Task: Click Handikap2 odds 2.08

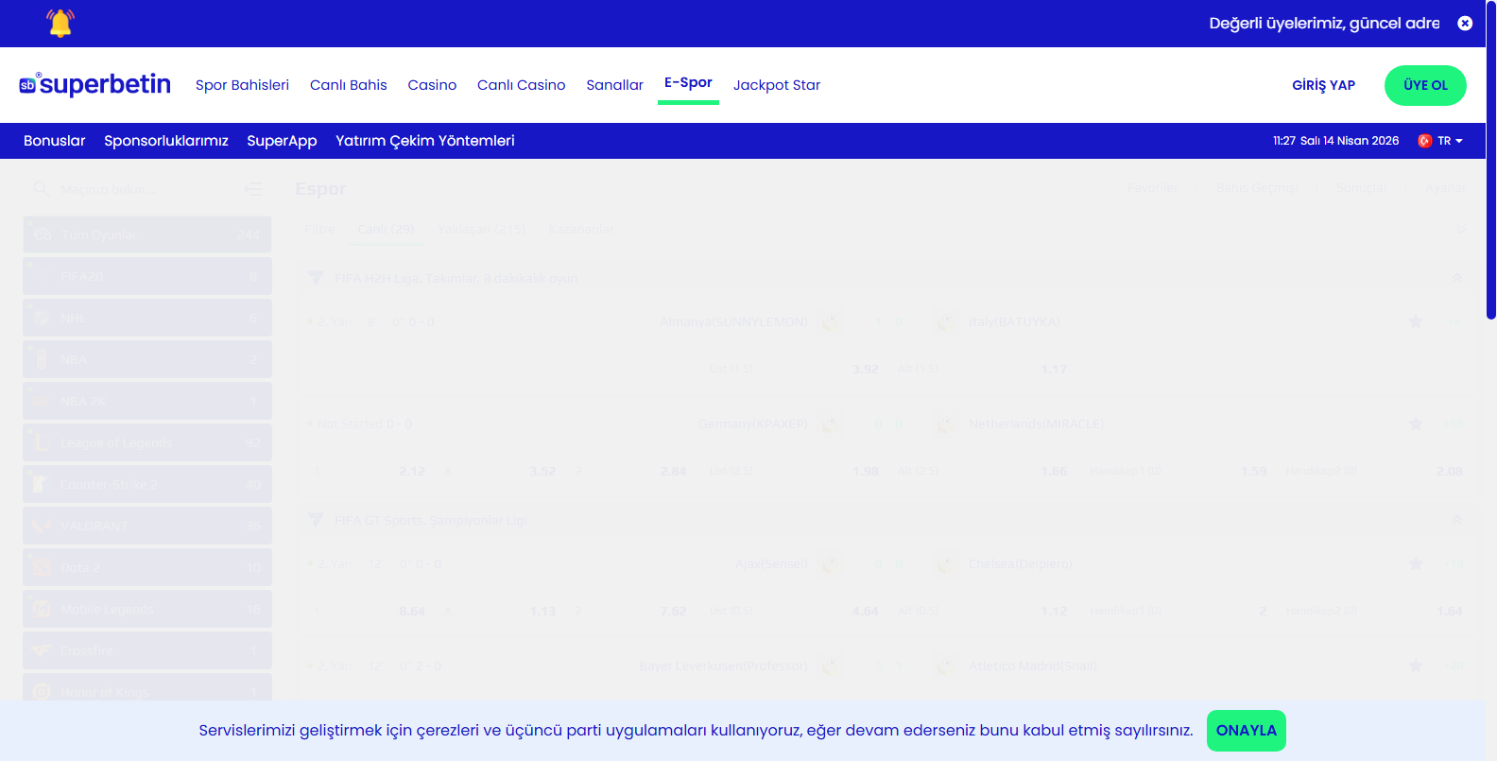Action: pos(1449,471)
